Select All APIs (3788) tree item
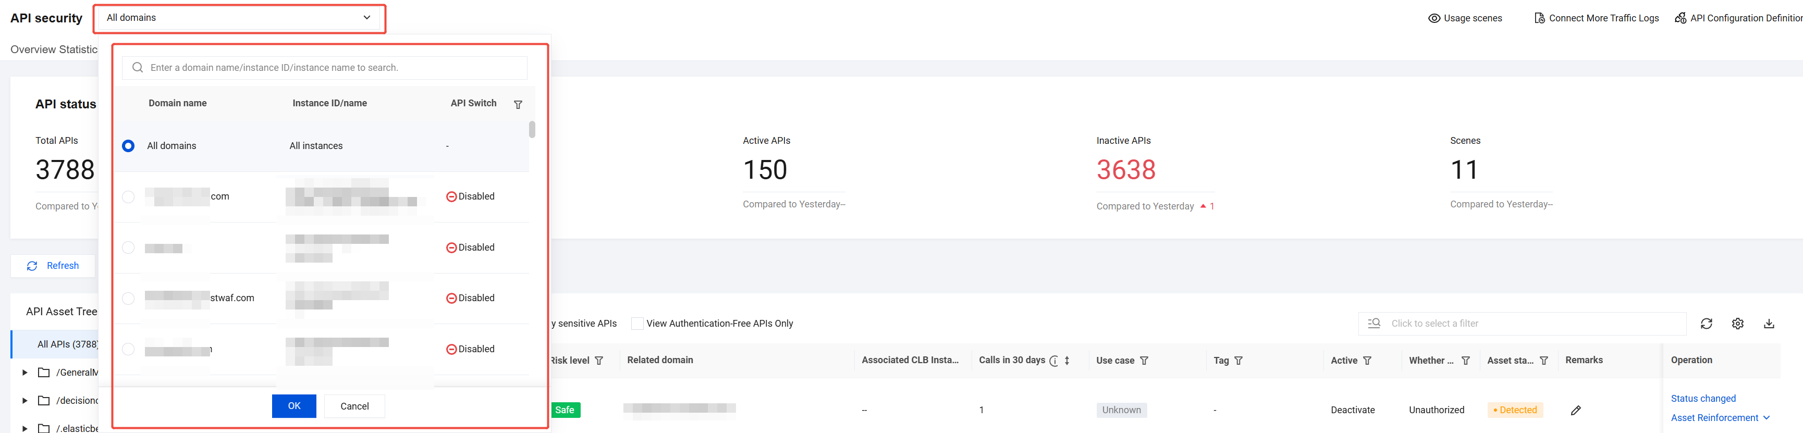 [x=67, y=343]
